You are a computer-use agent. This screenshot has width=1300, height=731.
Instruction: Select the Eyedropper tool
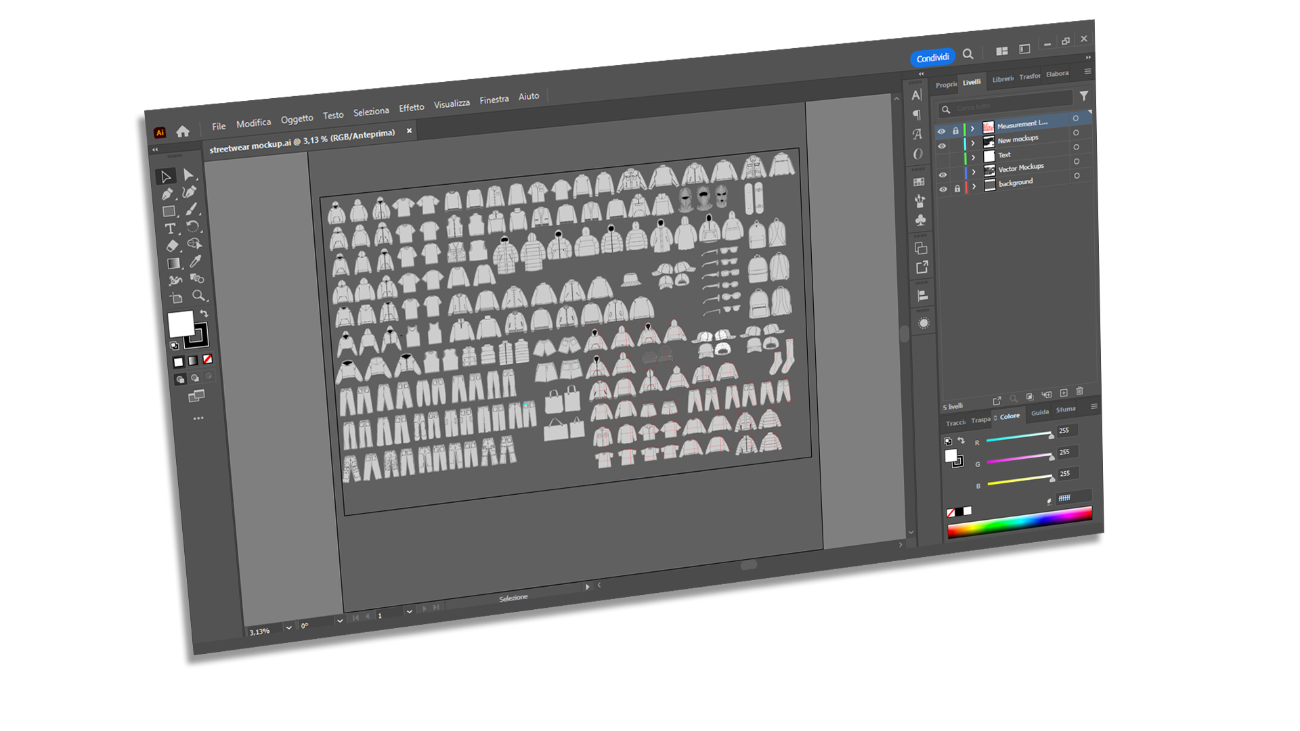[194, 261]
